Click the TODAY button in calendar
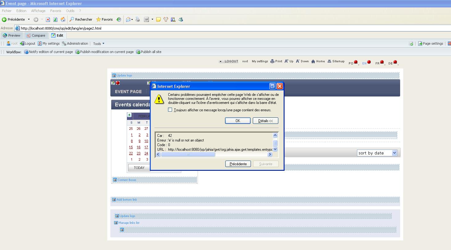Viewport: 451px width, 250px height. pos(139,168)
